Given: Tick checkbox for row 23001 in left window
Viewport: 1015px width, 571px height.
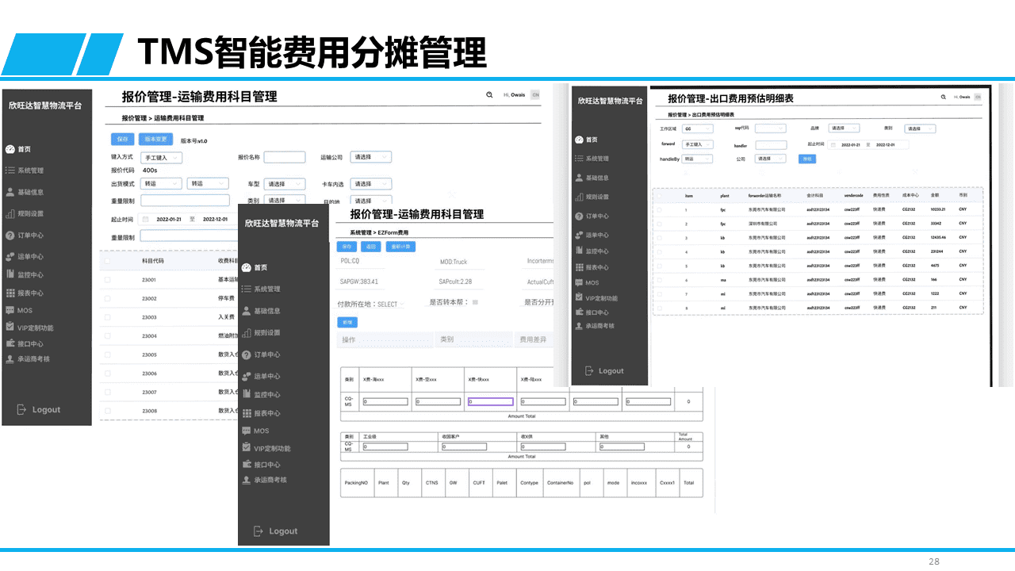Looking at the screenshot, I should click(x=107, y=280).
